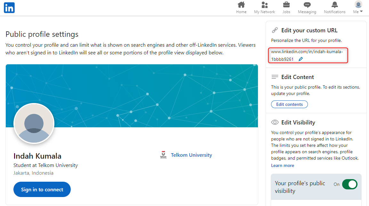This screenshot has height=206, width=369.
Task: Click Student at Telkom University headline
Action: click(x=46, y=165)
